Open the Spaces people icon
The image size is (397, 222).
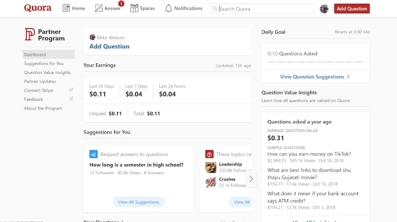pos(134,9)
